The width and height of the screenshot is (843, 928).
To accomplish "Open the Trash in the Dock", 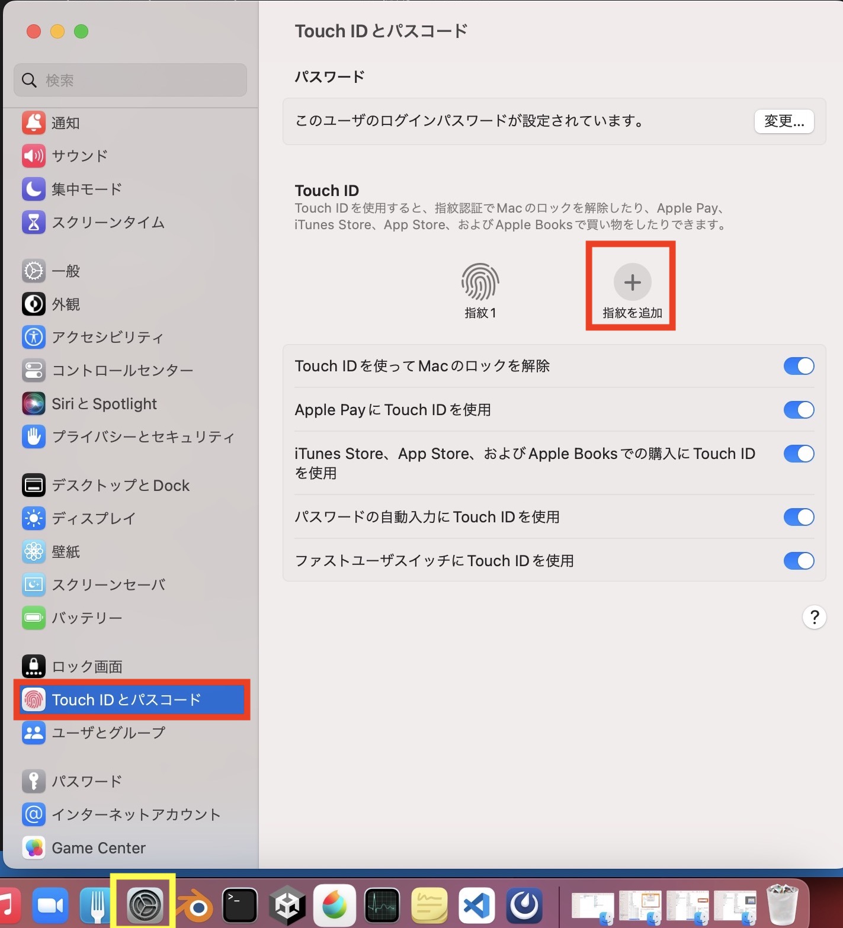I will click(782, 904).
